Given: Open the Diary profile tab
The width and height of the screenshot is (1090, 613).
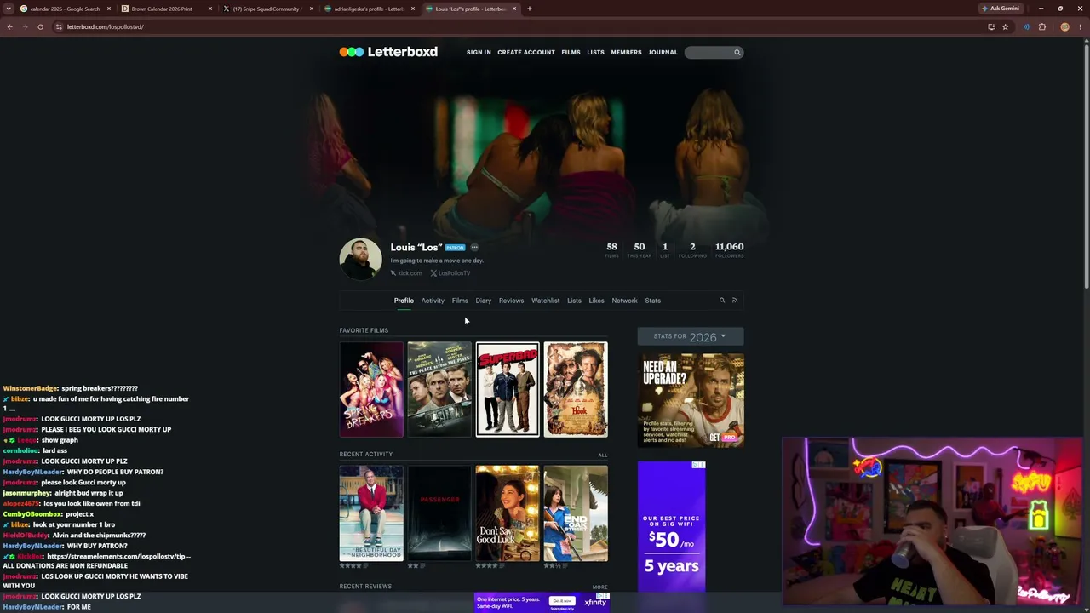Looking at the screenshot, I should (x=483, y=301).
